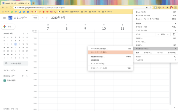Click the calendar vertical scrollbar
This screenshot has width=178, height=111.
pyautogui.click(x=170, y=83)
